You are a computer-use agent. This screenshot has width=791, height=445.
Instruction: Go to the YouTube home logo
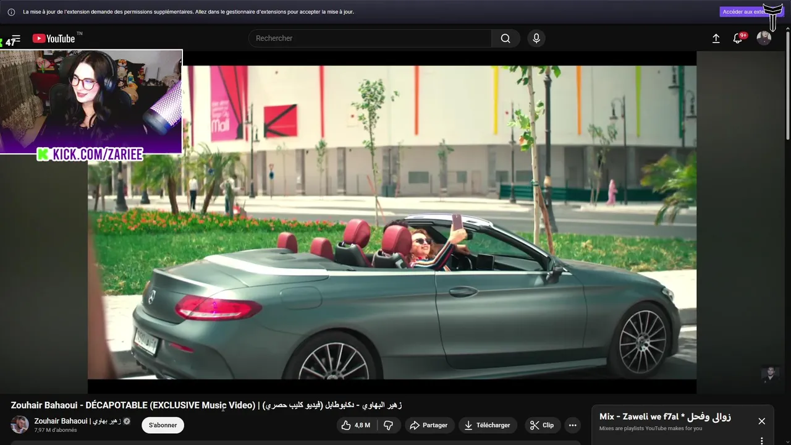click(54, 38)
